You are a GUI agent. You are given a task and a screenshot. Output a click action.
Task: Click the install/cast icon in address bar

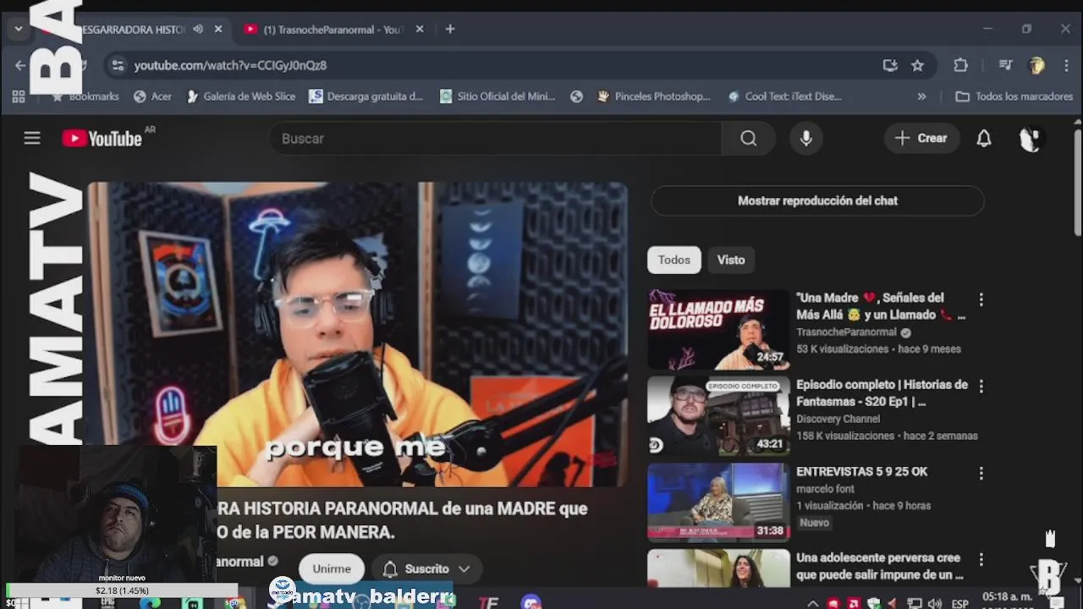[890, 65]
